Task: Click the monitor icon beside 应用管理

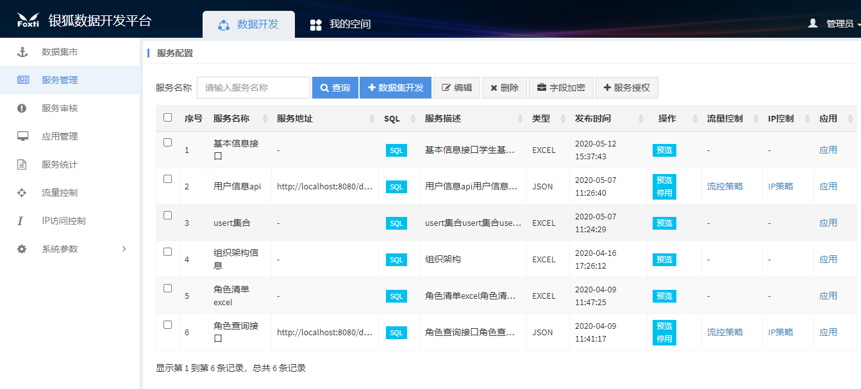Action: point(22,136)
